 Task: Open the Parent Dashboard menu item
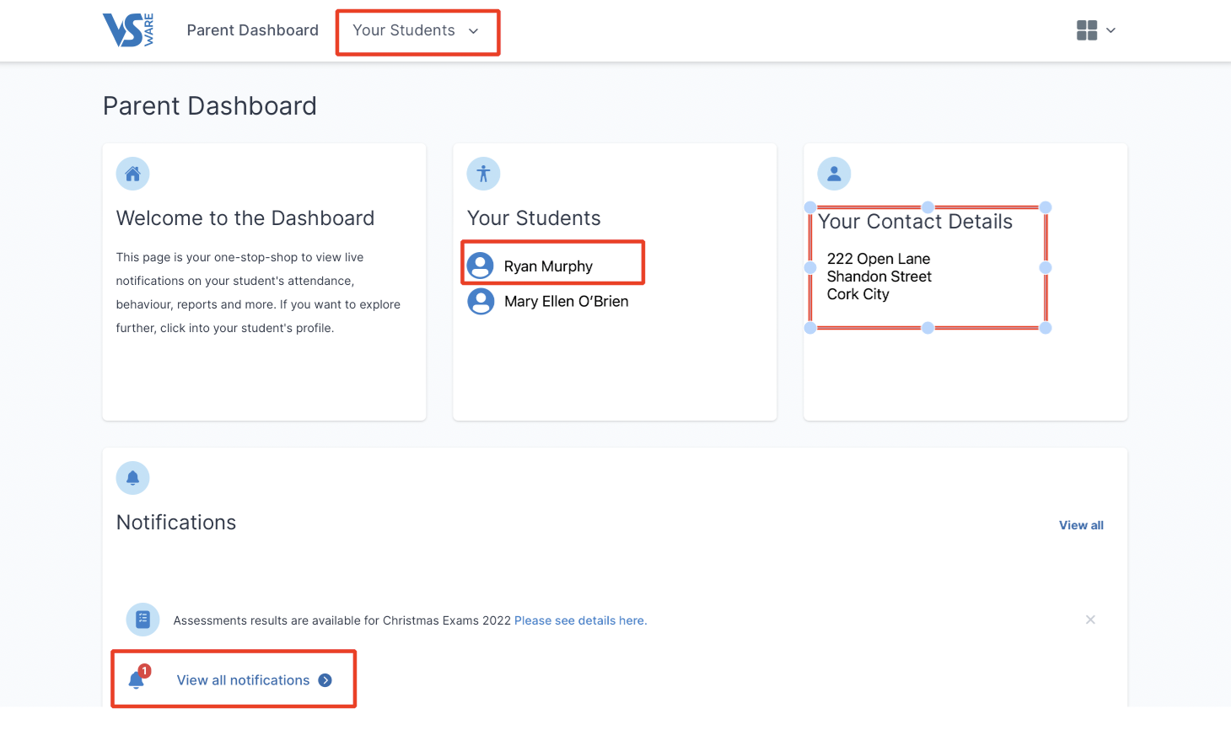point(253,30)
